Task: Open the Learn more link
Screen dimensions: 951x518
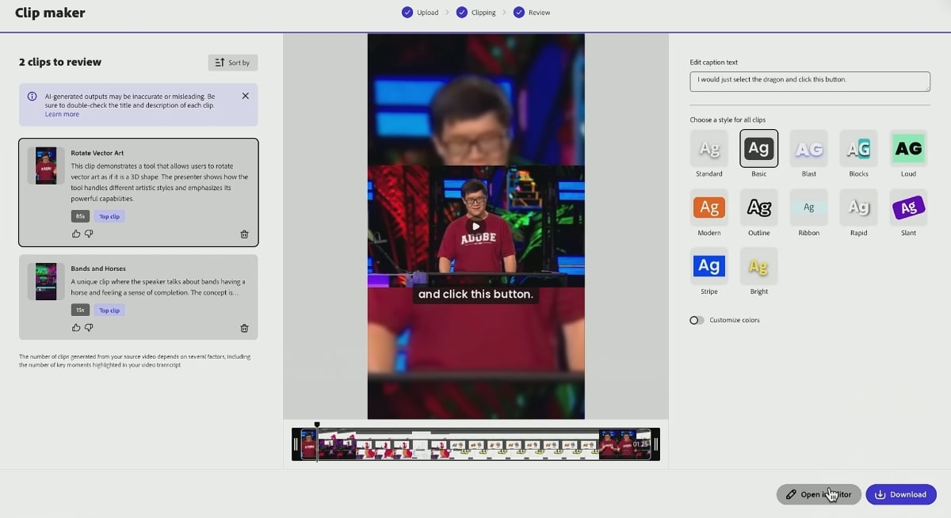Action: pos(62,114)
